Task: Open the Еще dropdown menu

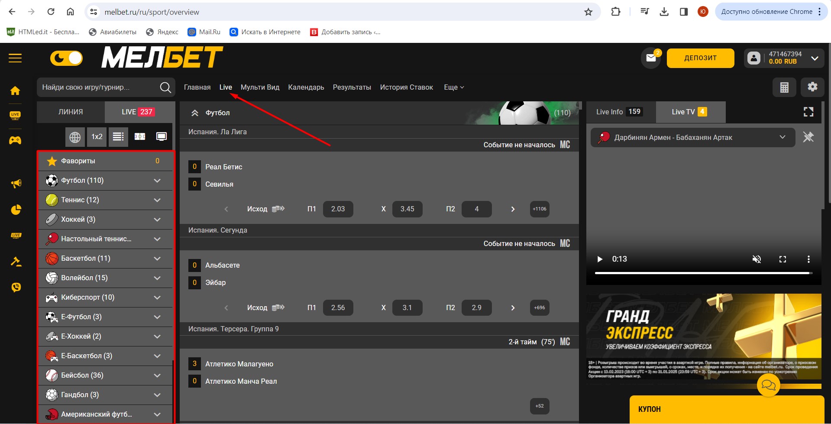Action: tap(453, 87)
